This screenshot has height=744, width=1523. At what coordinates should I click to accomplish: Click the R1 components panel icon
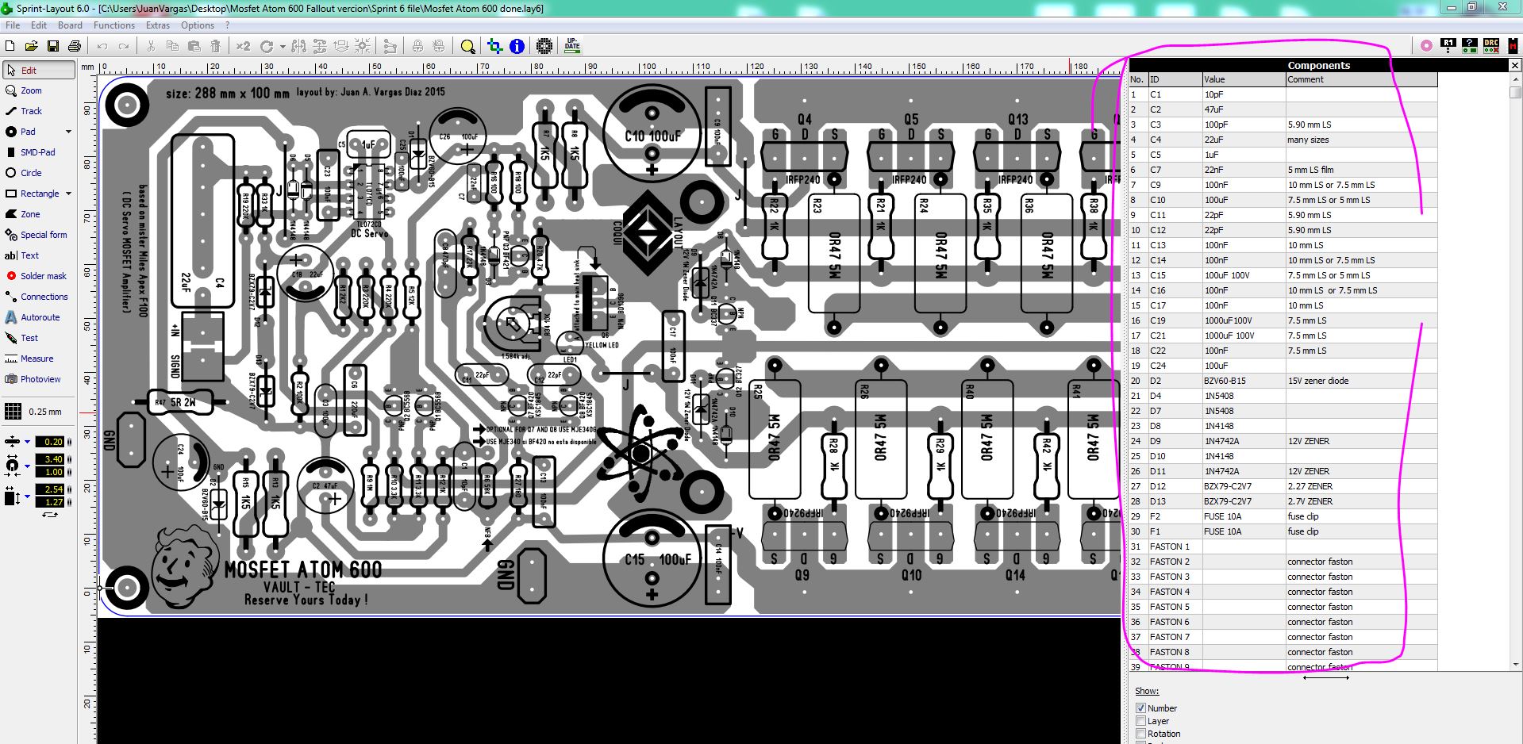(1448, 46)
